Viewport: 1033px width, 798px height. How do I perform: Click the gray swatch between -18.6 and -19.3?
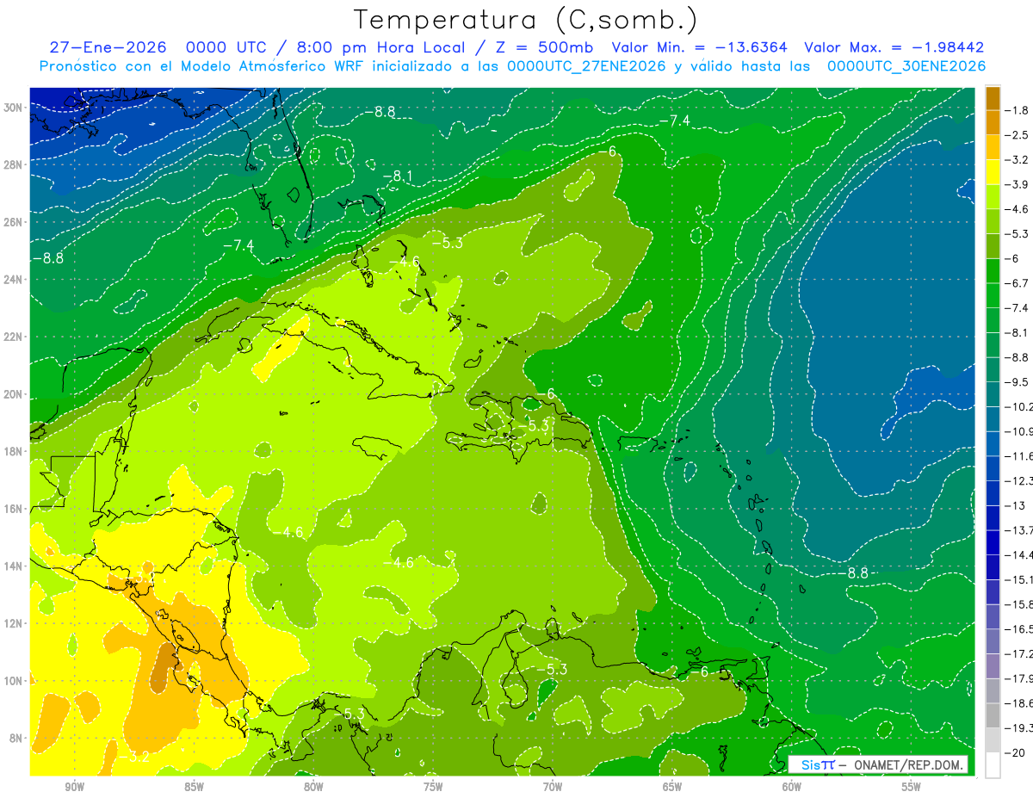point(993,715)
